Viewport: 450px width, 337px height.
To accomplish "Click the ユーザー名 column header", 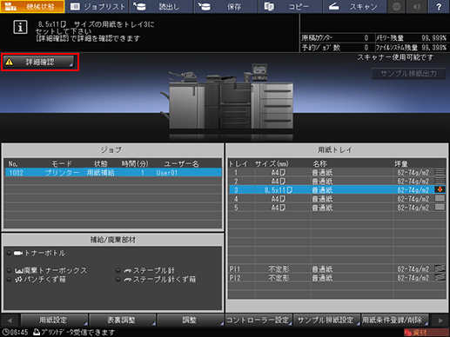I will (181, 164).
